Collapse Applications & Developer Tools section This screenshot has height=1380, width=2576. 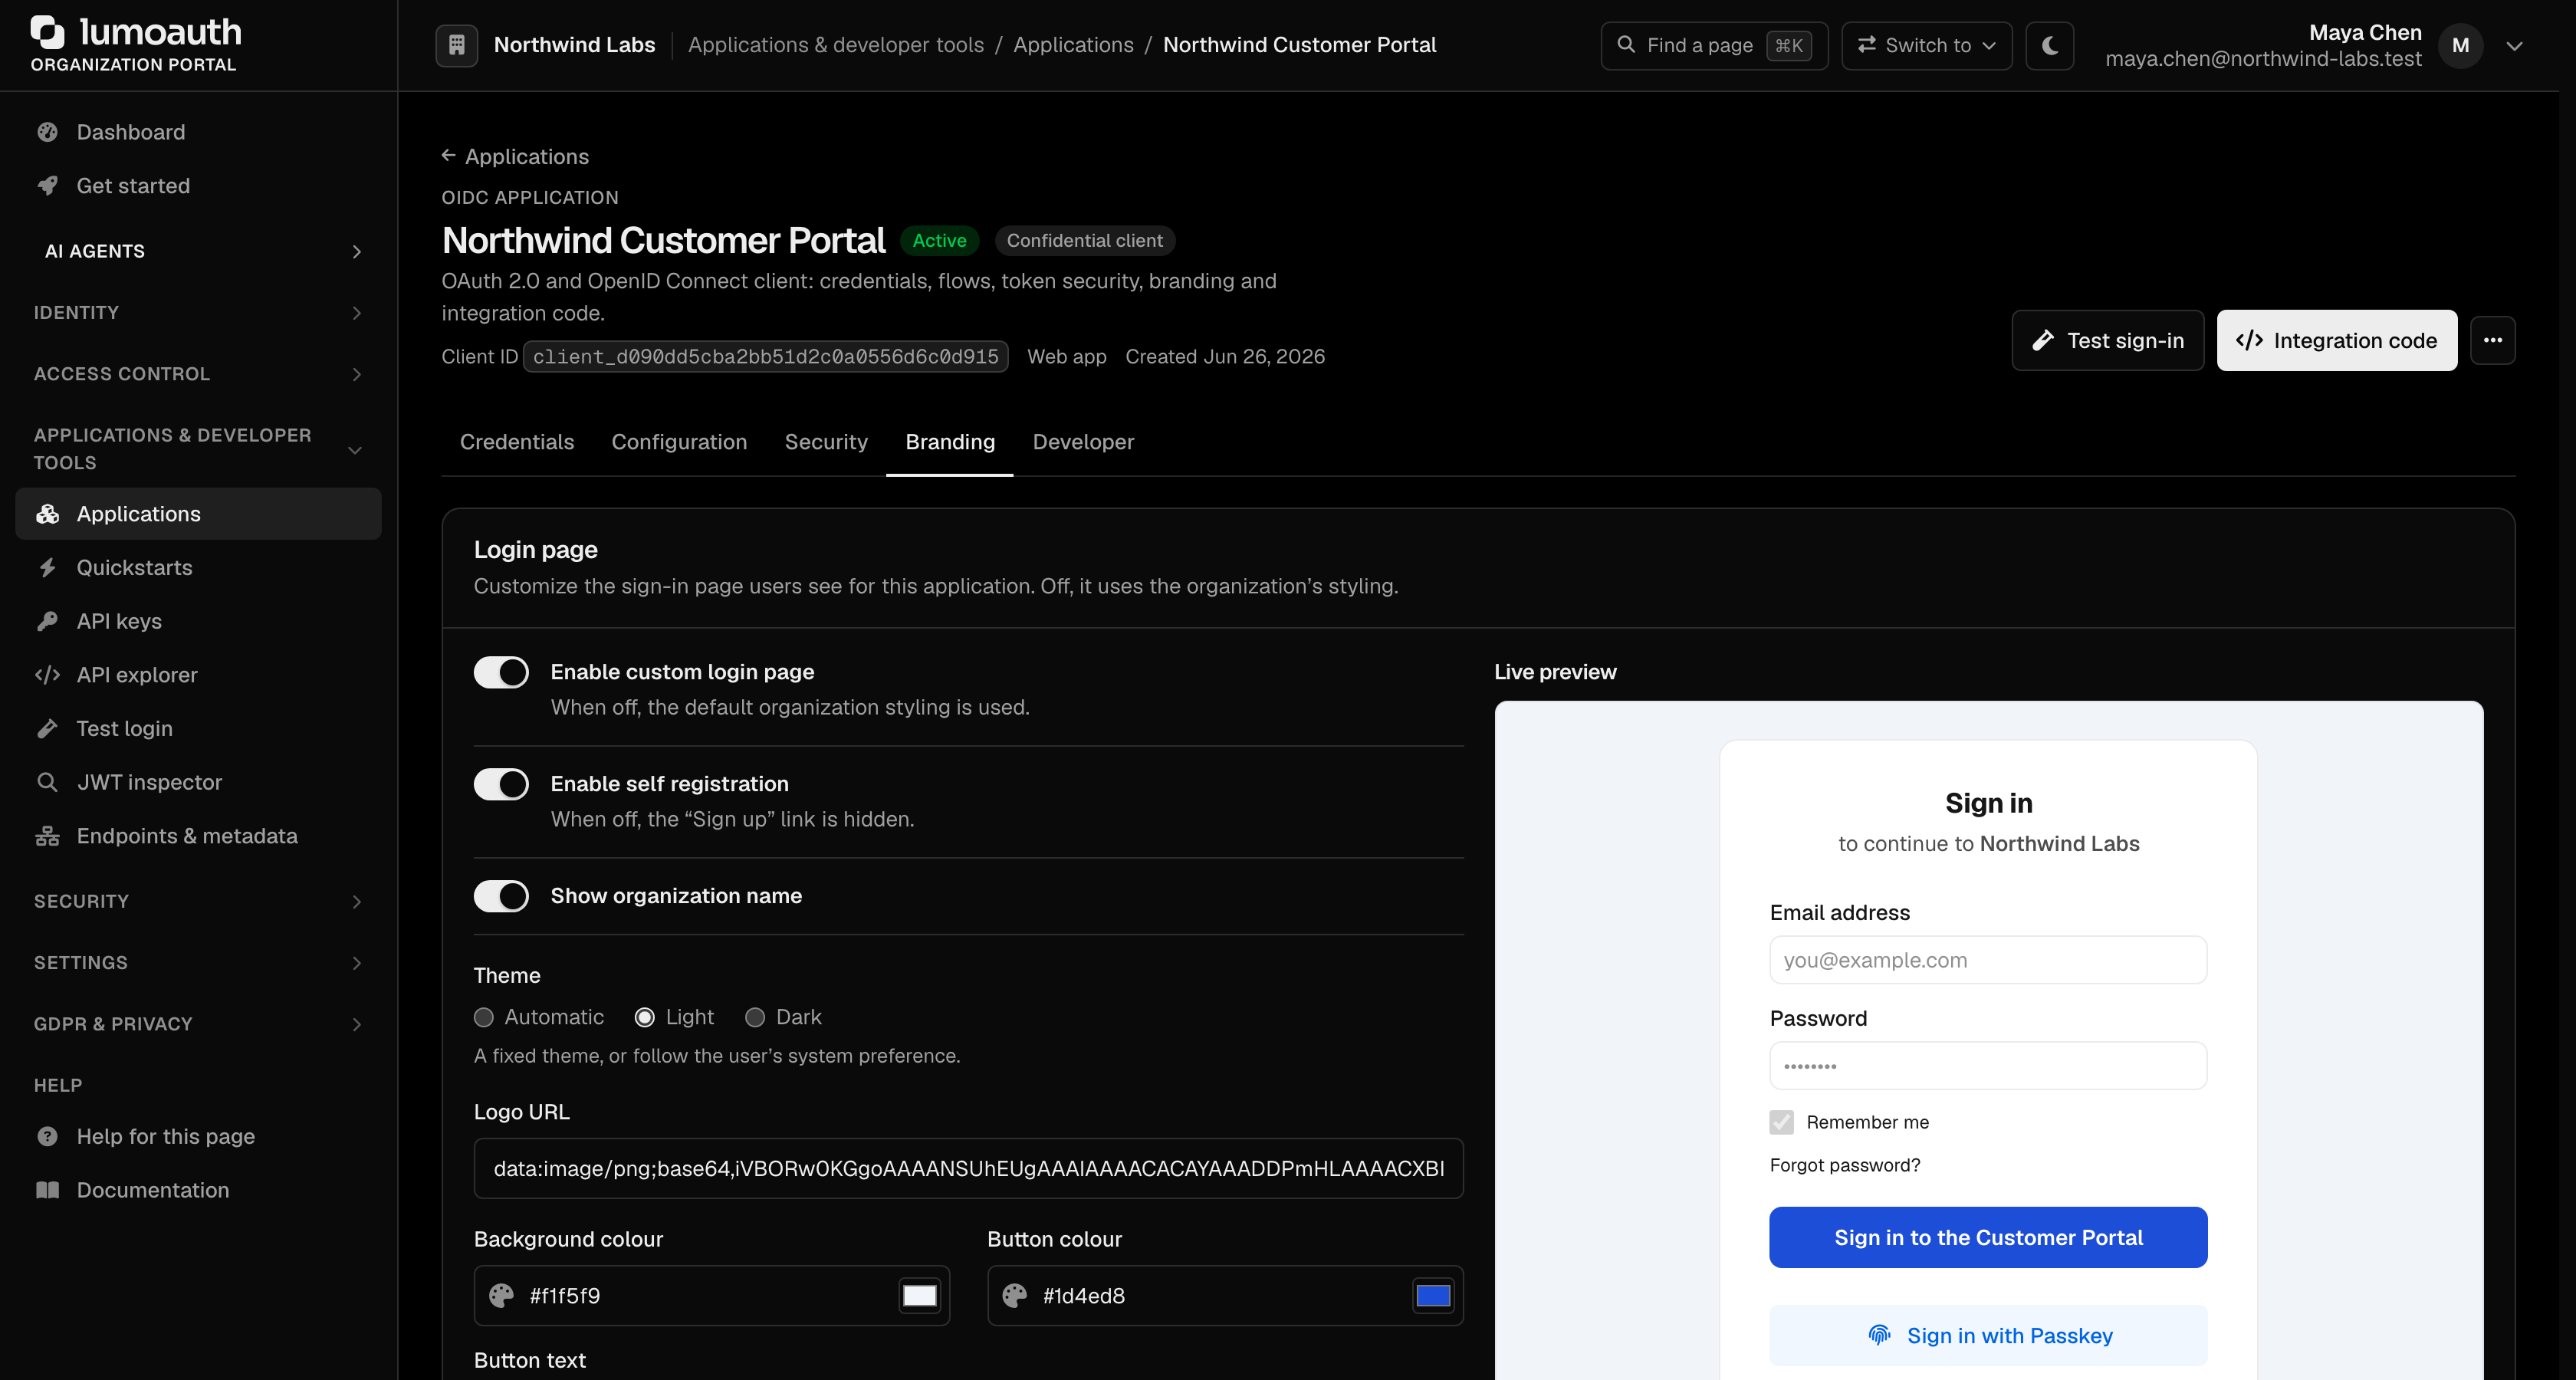pyautogui.click(x=198, y=449)
